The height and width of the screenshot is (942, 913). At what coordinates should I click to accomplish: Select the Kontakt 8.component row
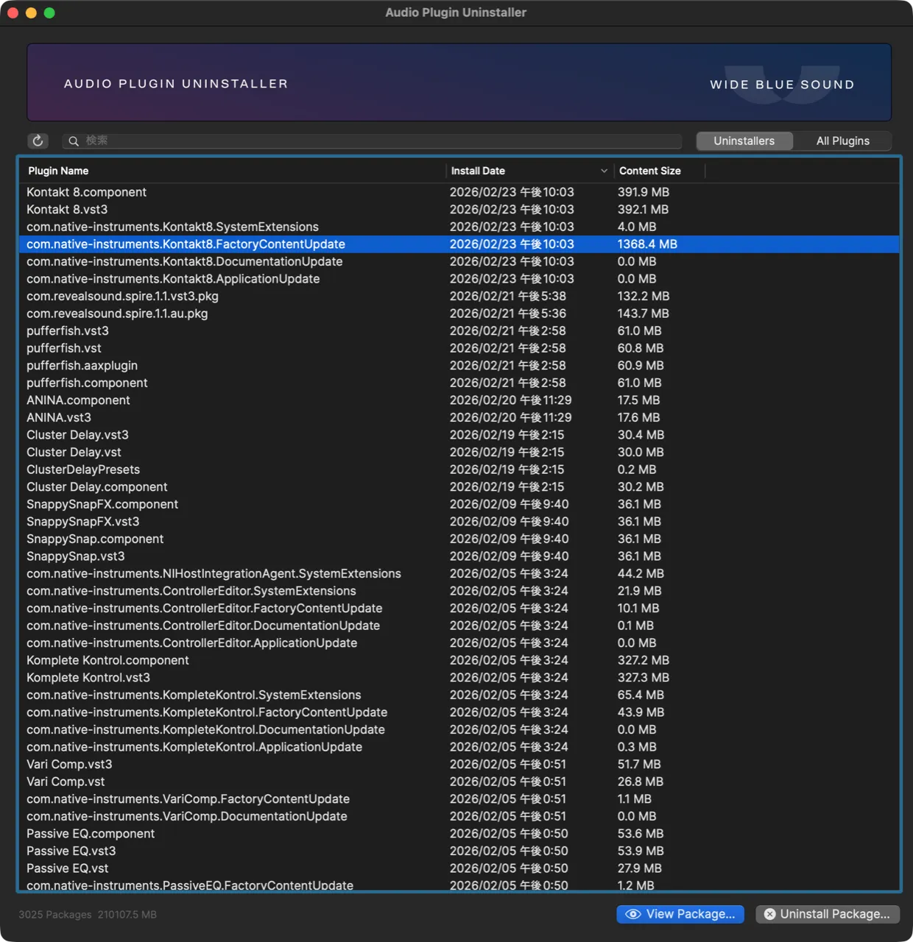86,192
